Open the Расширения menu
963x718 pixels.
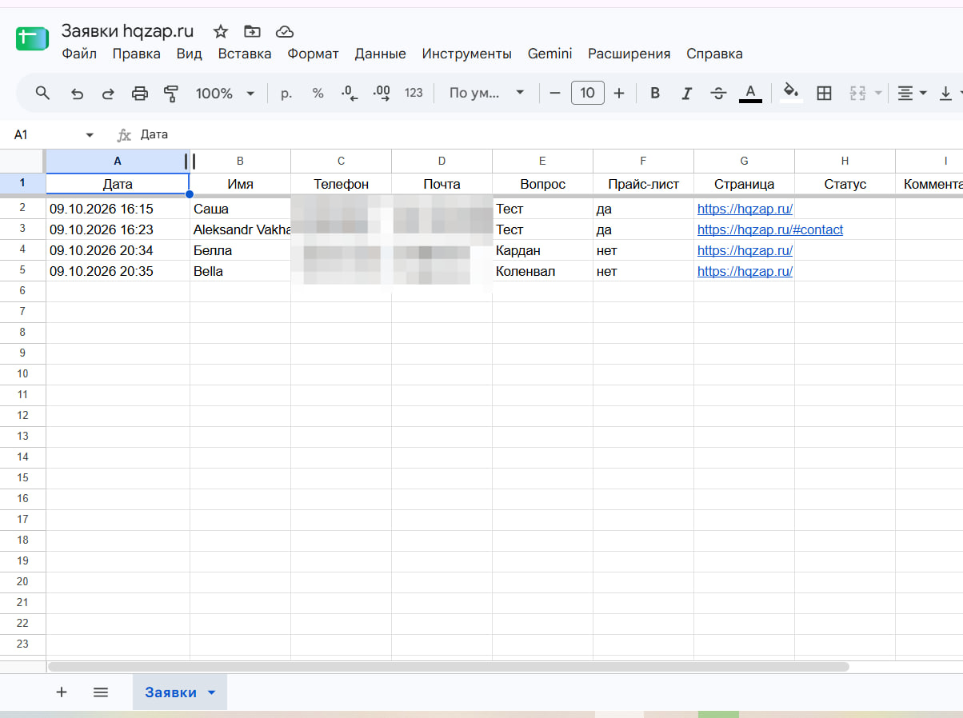click(x=629, y=54)
